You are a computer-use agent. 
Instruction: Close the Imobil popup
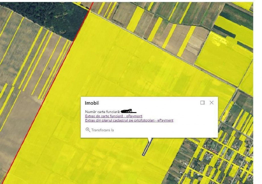(x=211, y=103)
